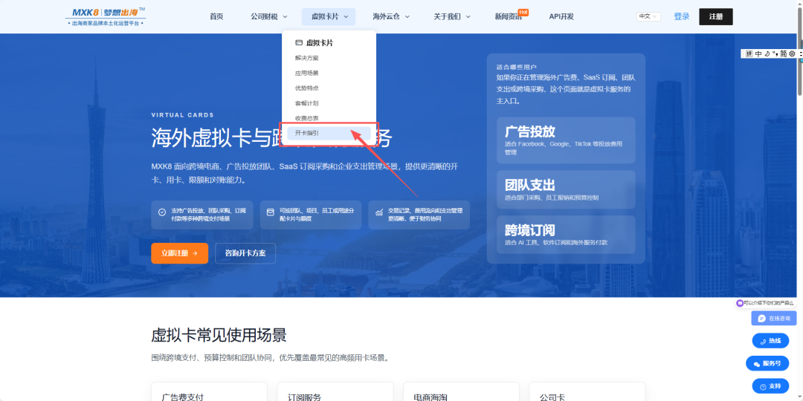Image resolution: width=803 pixels, height=401 pixels.
Task: Click the wallet icon on 可按团队 card
Action: tap(271, 212)
